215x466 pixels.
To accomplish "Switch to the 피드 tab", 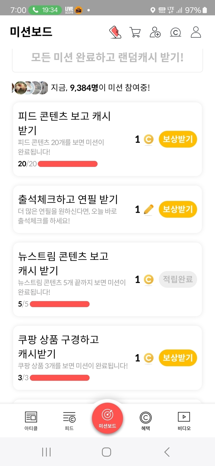I will click(x=69, y=420).
